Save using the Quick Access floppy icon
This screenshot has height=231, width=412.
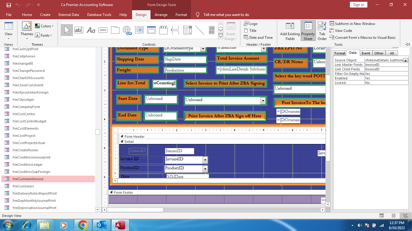[x=9, y=5]
